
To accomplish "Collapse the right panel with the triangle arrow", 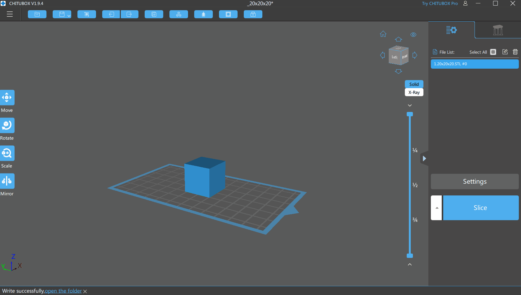I will click(424, 159).
